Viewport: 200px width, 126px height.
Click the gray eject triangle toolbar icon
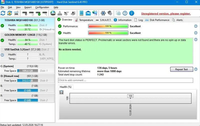tap(60, 13)
